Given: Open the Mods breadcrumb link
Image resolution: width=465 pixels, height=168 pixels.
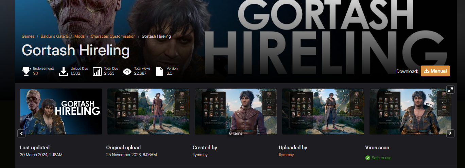Looking at the screenshot, I should pos(80,36).
